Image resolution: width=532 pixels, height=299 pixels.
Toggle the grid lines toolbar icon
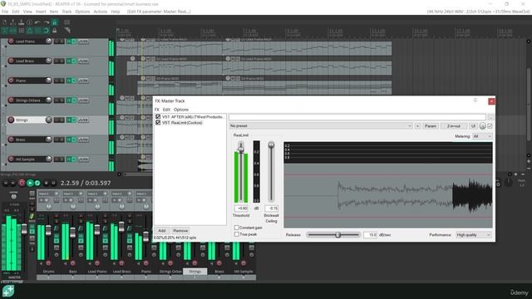point(37,31)
